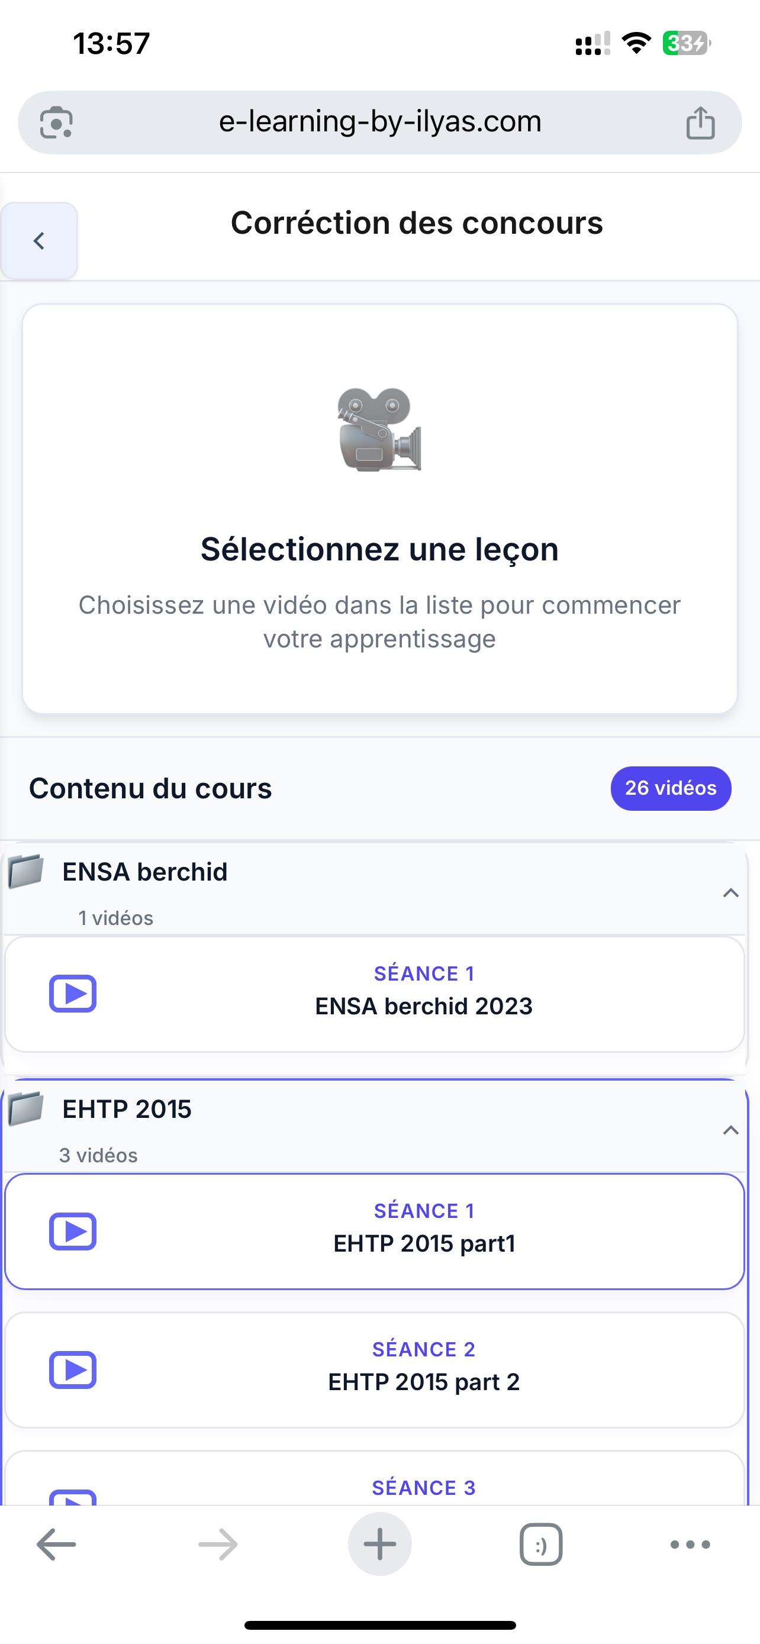Tap the browser forward arrow

coord(218,1545)
